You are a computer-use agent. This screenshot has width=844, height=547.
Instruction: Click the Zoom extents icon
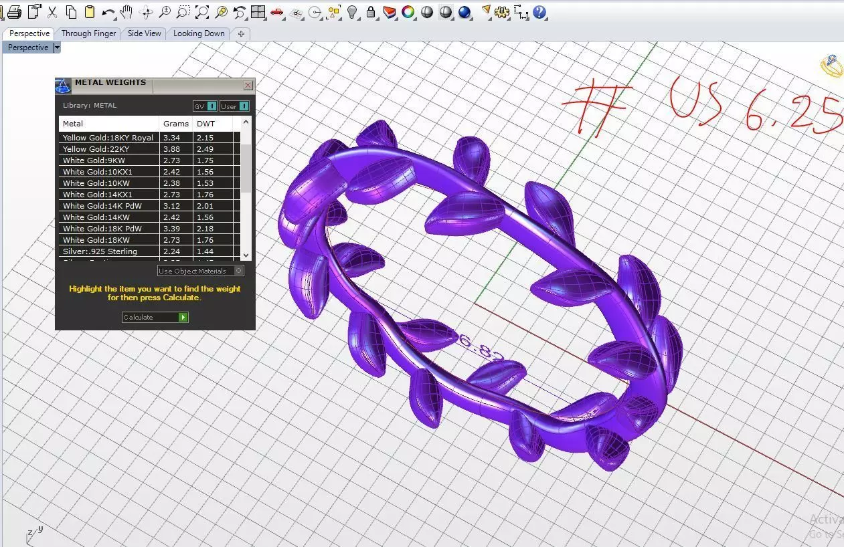click(x=202, y=12)
